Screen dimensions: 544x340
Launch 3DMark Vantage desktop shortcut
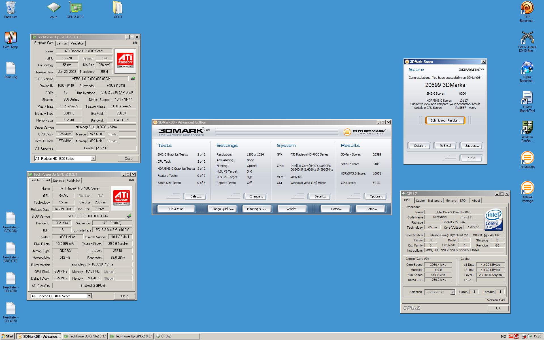tap(527, 192)
